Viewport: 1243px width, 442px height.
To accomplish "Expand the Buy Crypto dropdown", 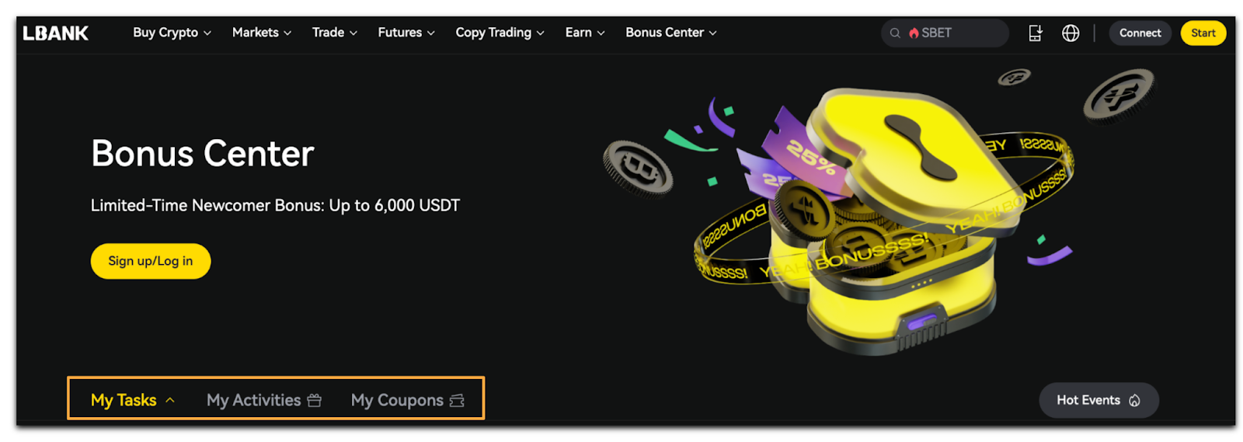I will [x=172, y=33].
